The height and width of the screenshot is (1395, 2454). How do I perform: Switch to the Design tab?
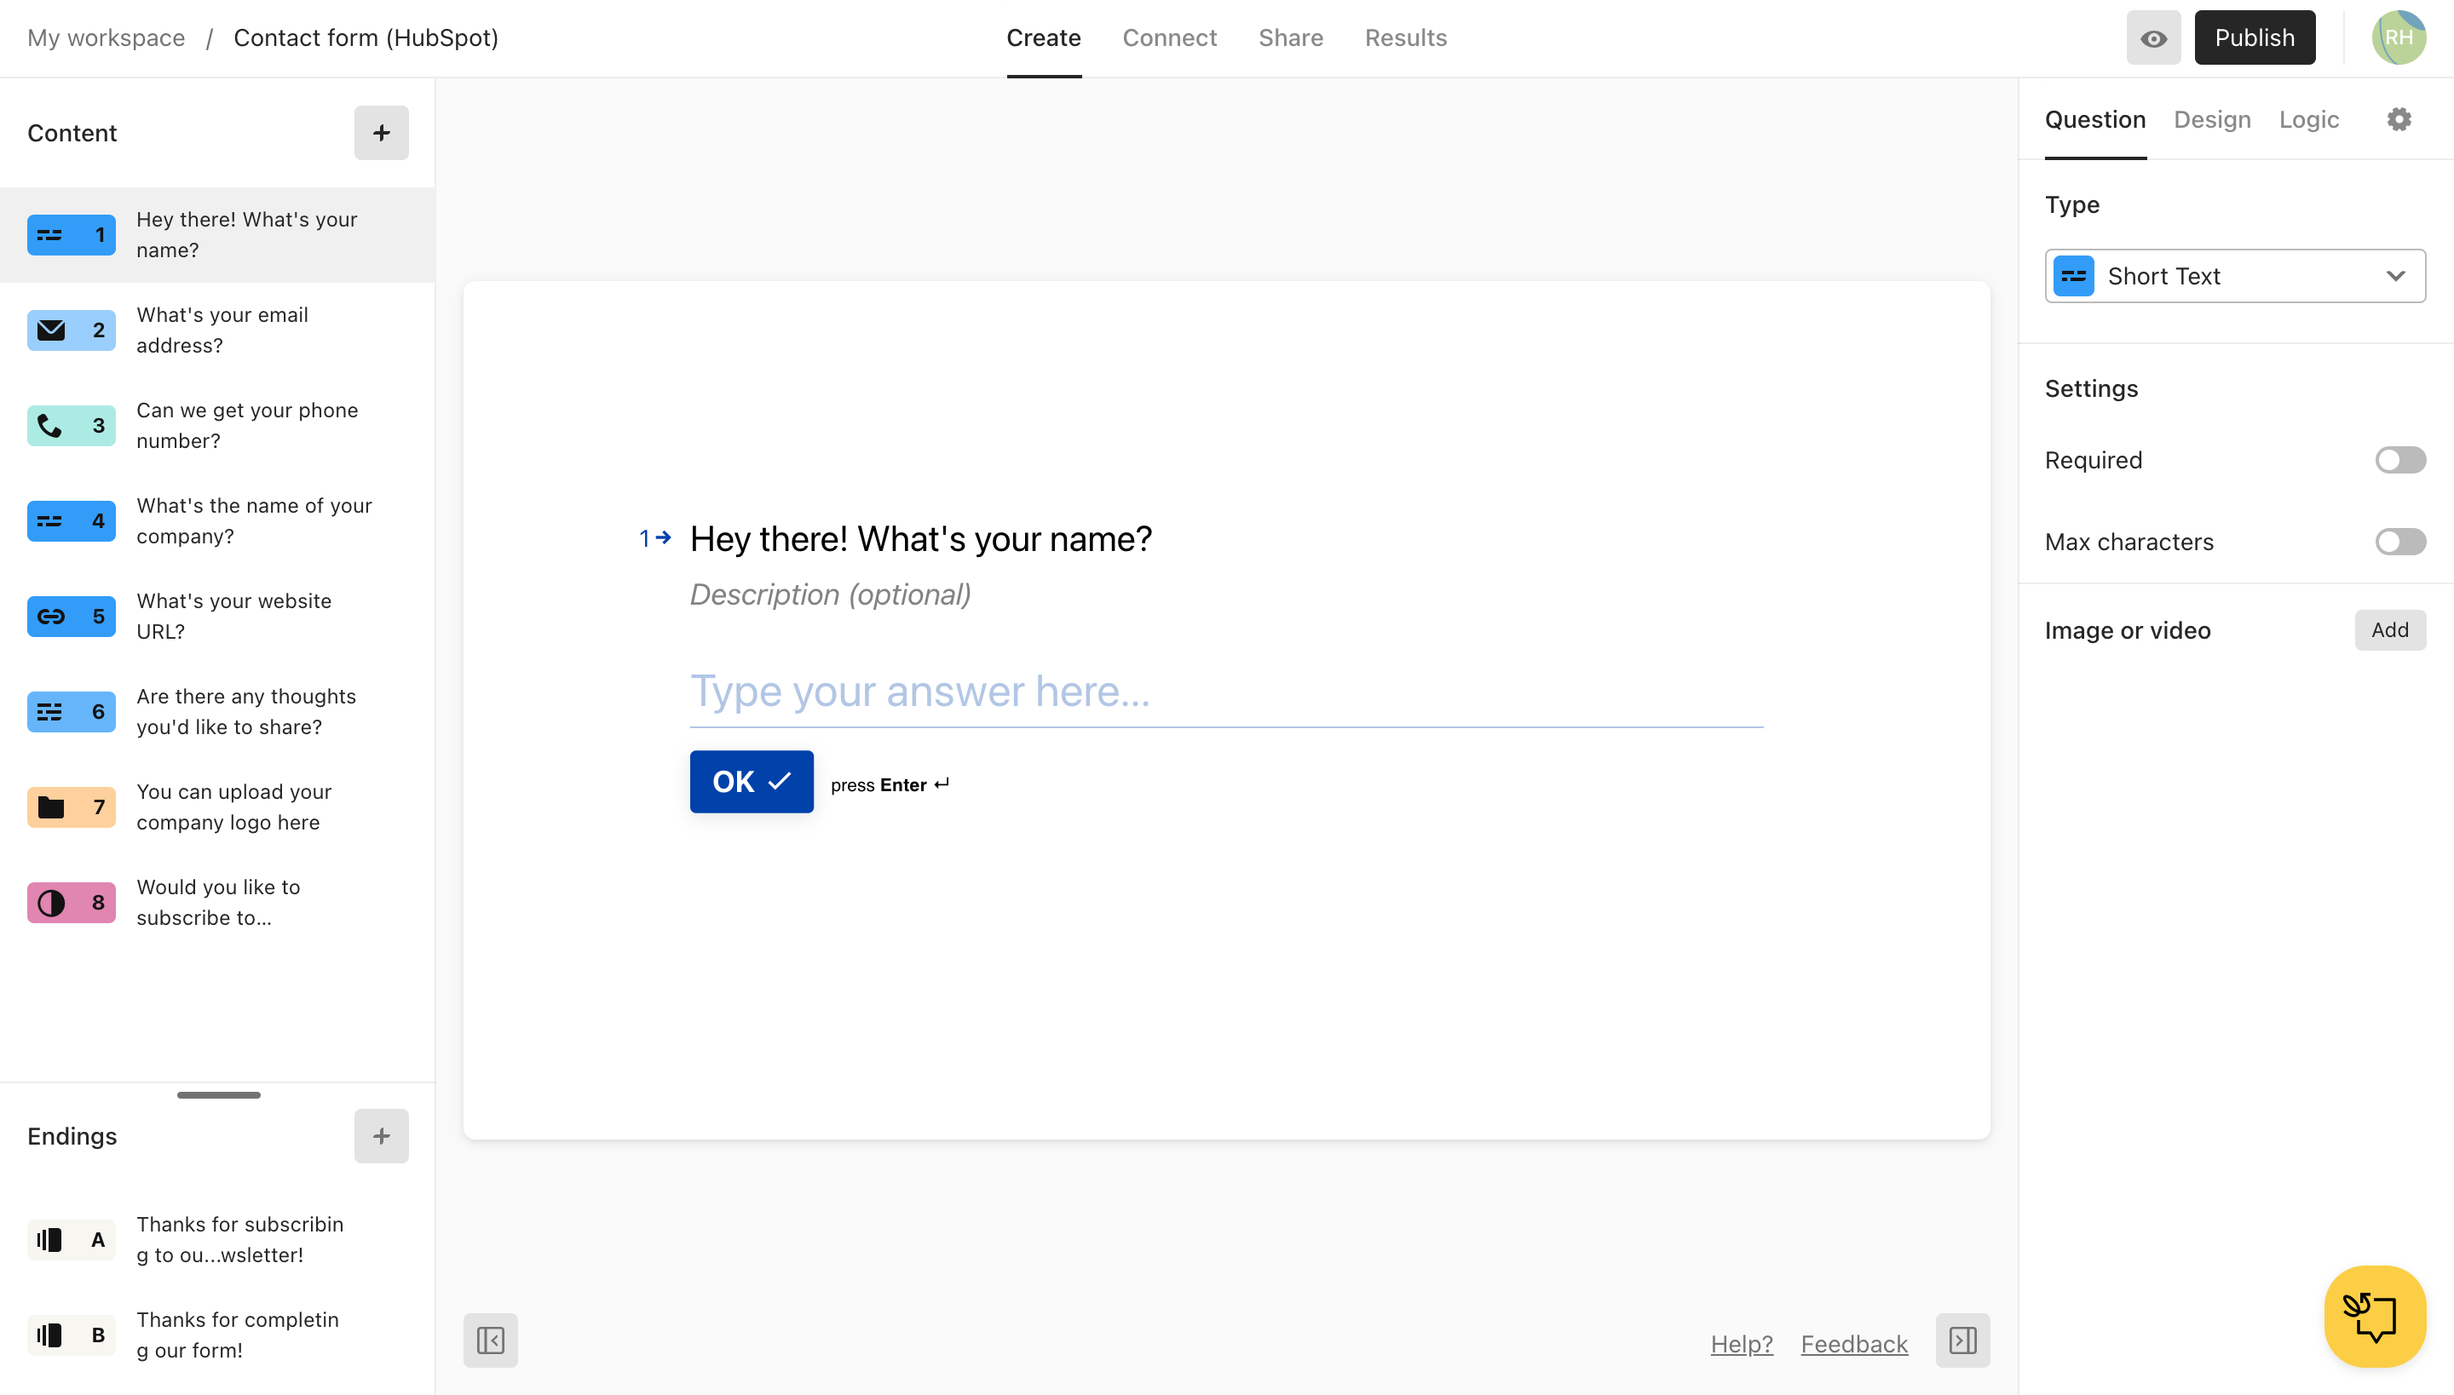(2213, 118)
